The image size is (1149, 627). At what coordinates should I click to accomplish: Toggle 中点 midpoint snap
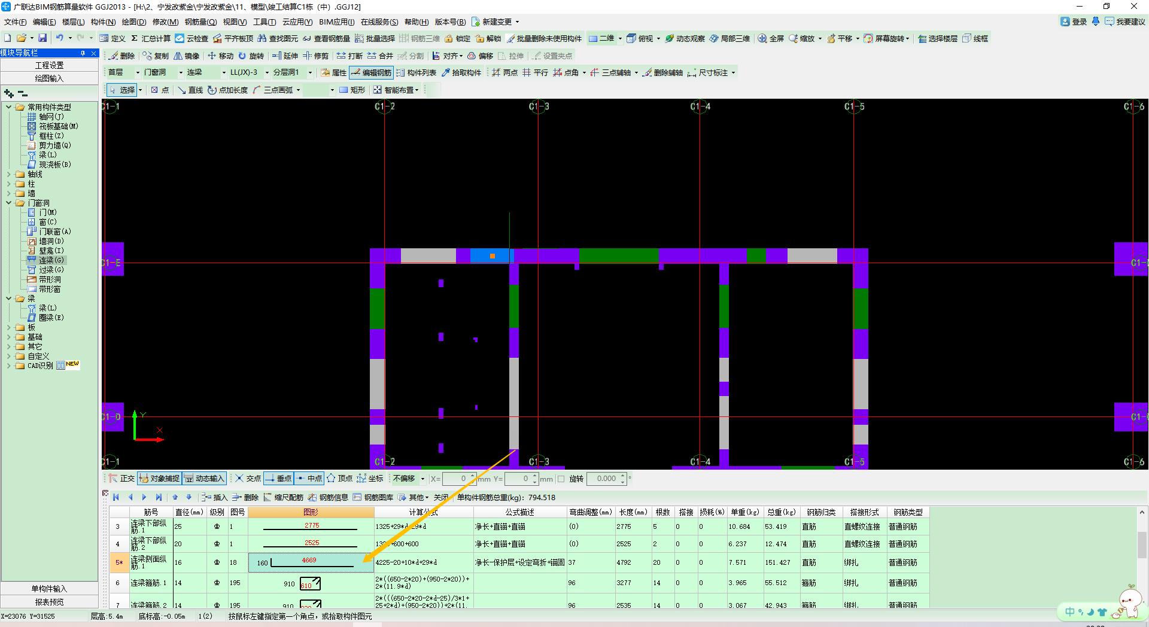click(x=310, y=478)
